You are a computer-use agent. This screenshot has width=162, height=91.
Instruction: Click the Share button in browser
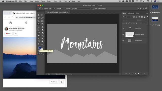54,82
